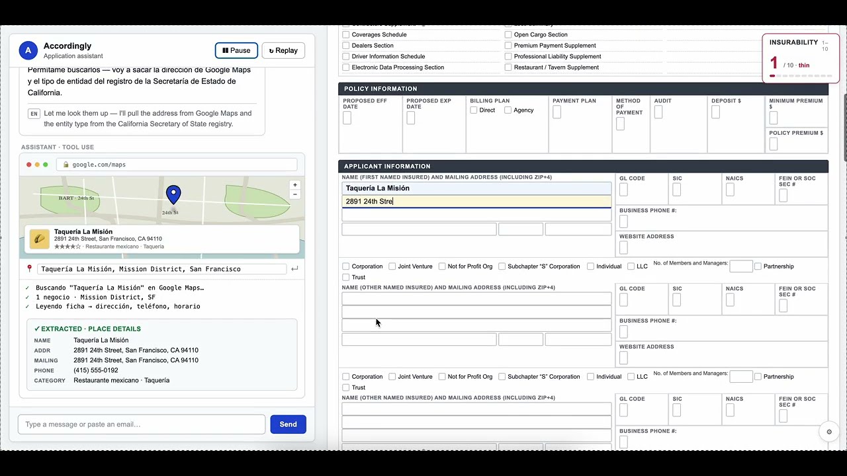The height and width of the screenshot is (476, 847).
Task: Mark first applicant as Individual
Action: 590,266
